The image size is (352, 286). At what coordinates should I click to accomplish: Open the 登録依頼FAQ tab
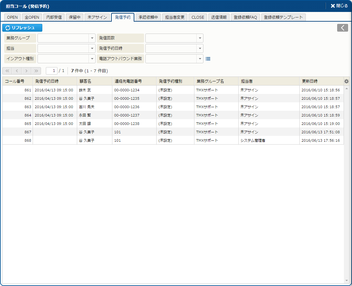(x=245, y=17)
